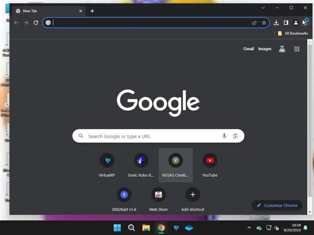Screen dimensions: 314x235
Task: Click the cloud sync tray icon
Action: click(x=259, y=228)
